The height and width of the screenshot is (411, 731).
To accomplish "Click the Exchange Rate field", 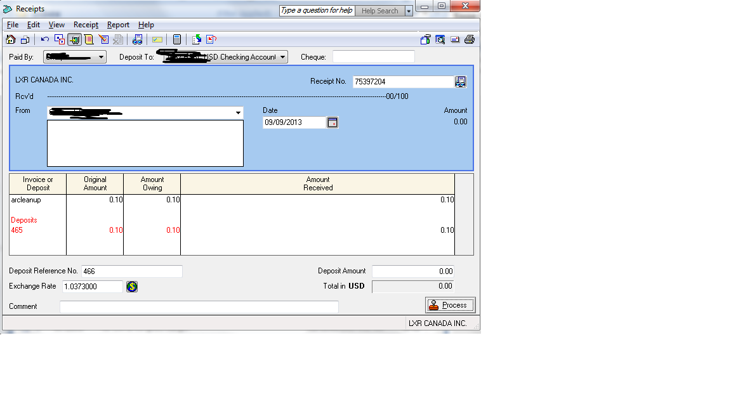I will pos(92,287).
